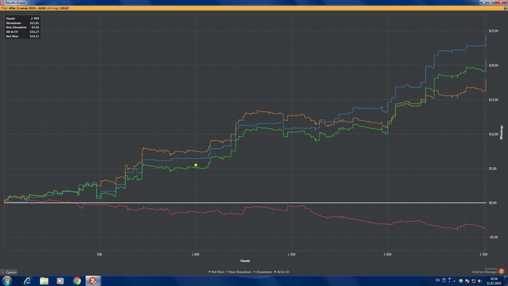
Task: Launch Internet Explorer from taskbar
Action: point(28,280)
